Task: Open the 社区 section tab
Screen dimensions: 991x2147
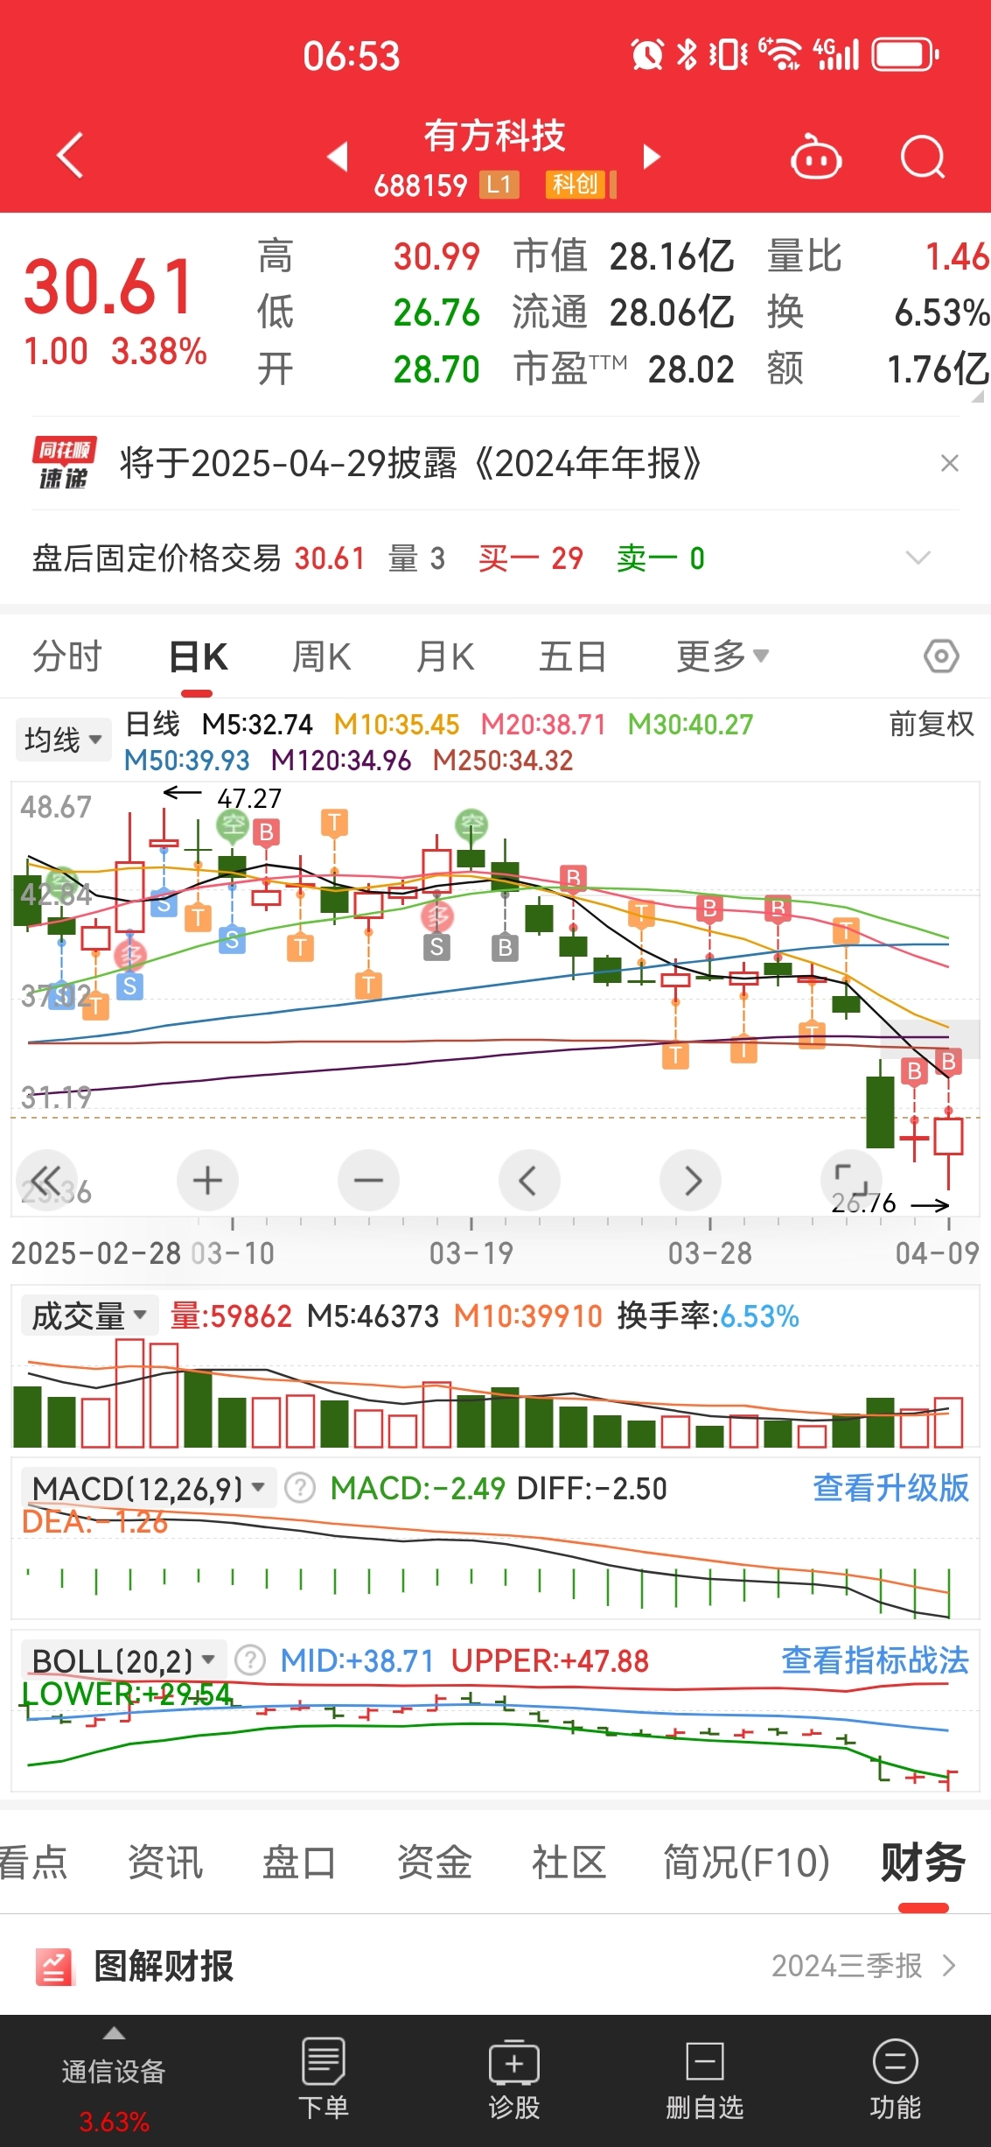Action: click(569, 1862)
